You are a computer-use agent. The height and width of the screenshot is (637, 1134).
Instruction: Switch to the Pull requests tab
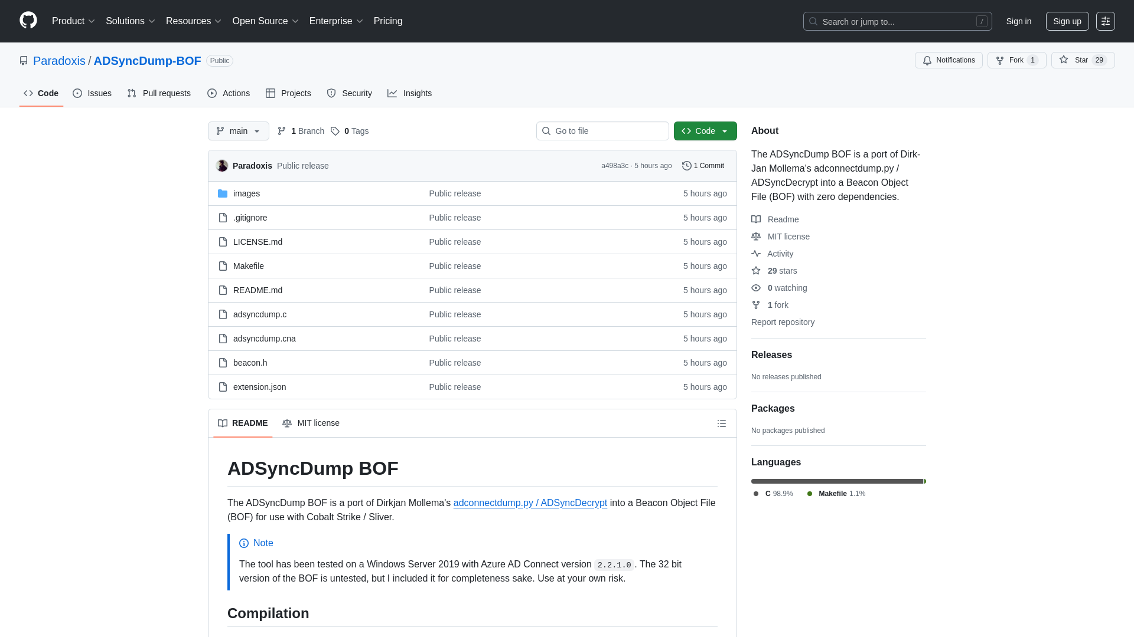(x=159, y=93)
